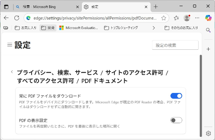
Task: Open the Microsoft Evaluation favorite
Action: (x=79, y=28)
